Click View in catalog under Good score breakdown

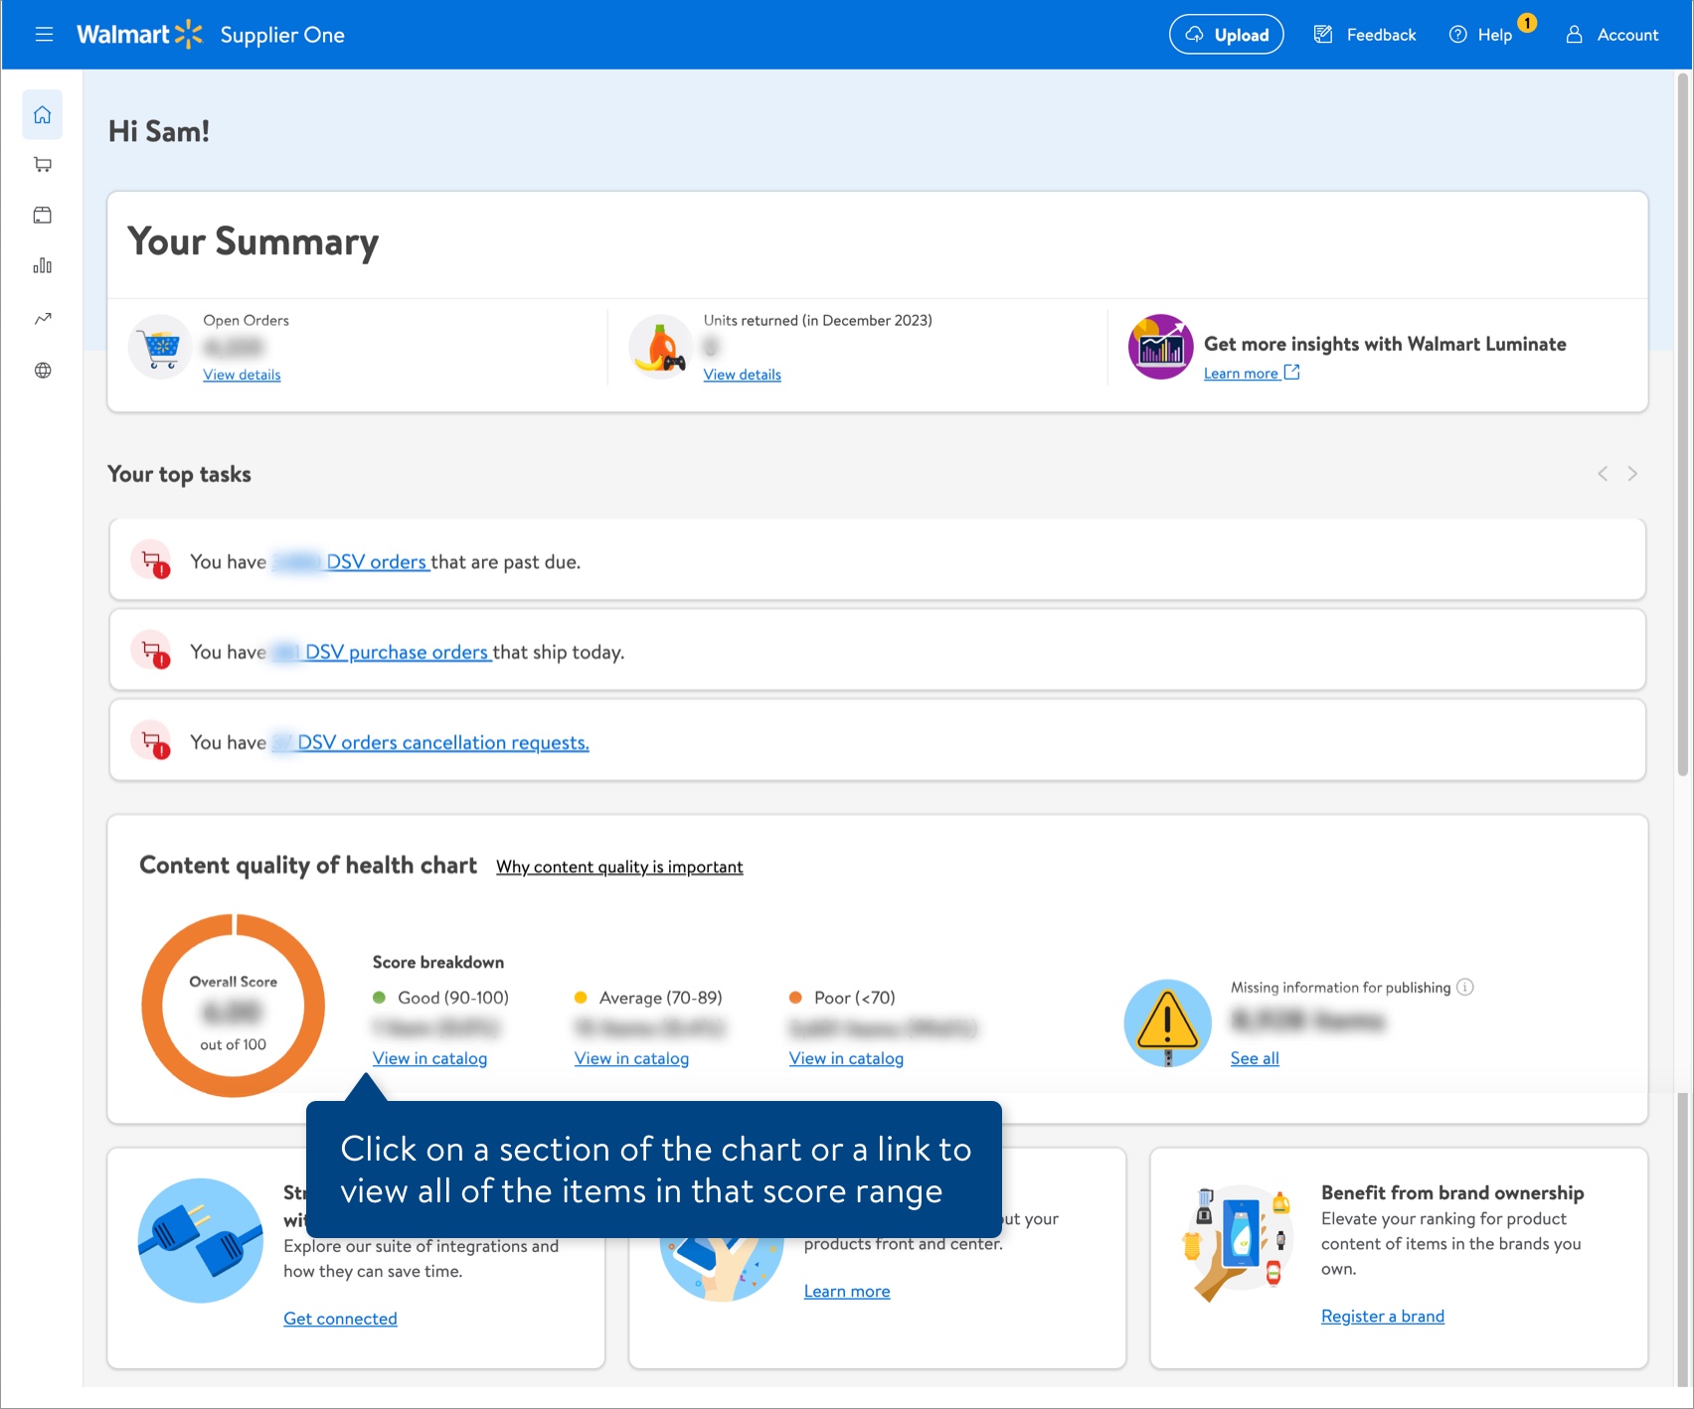tap(429, 1058)
